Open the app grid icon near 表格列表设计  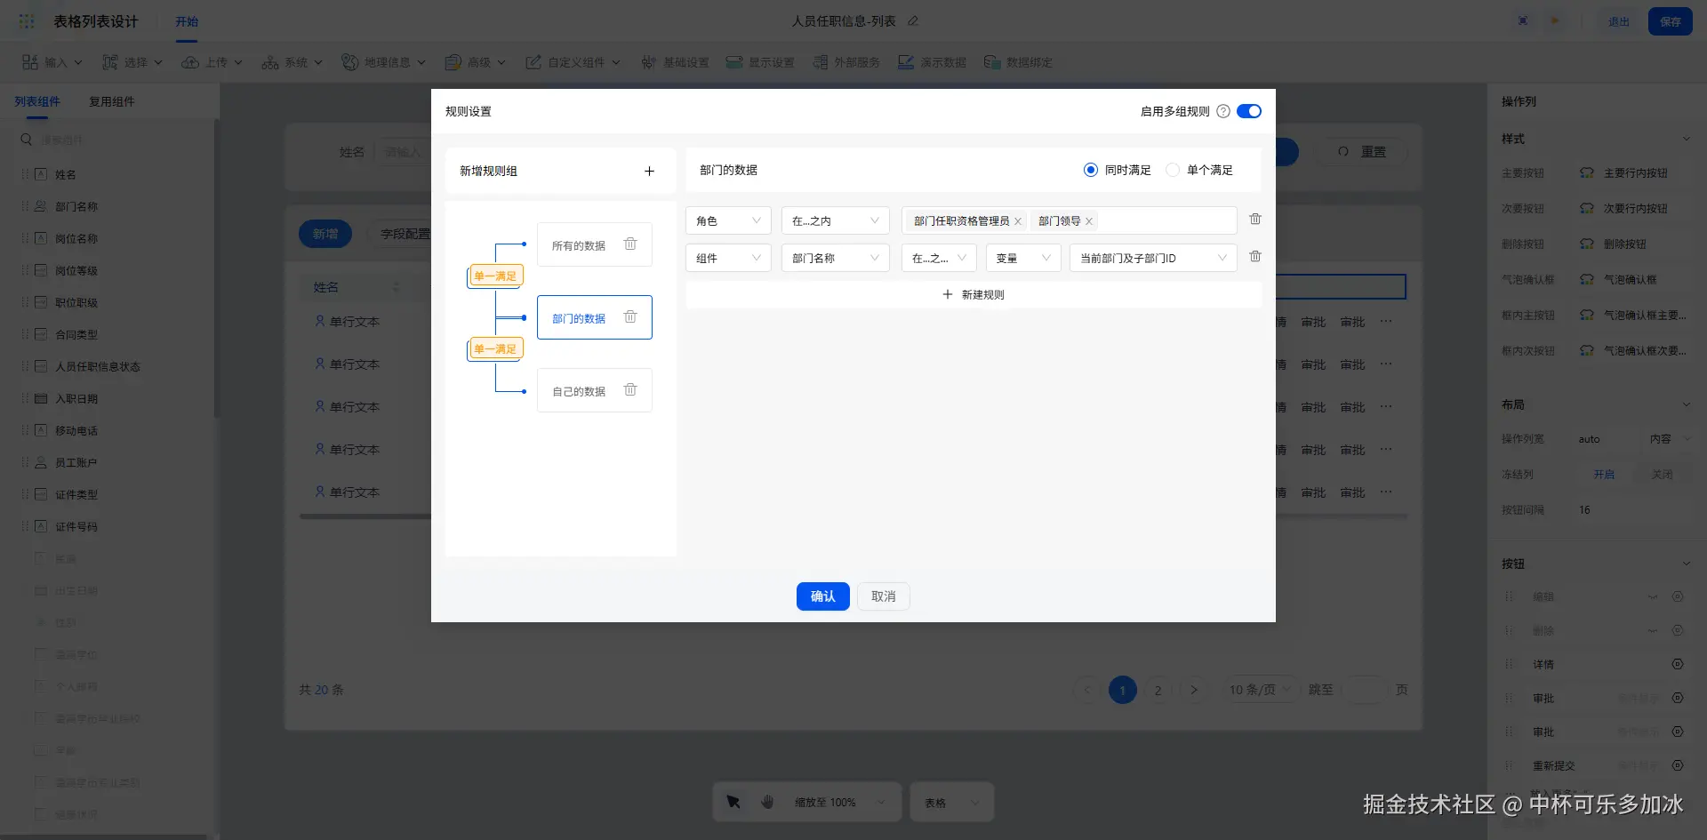point(27,21)
